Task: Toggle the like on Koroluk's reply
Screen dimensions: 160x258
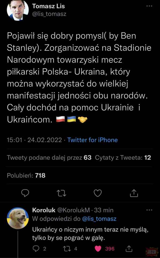Action: [98, 248]
